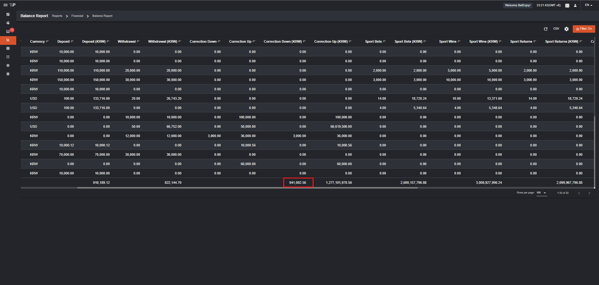
Task: Open the gear settings icon in the sidebar
Action: tap(8, 65)
